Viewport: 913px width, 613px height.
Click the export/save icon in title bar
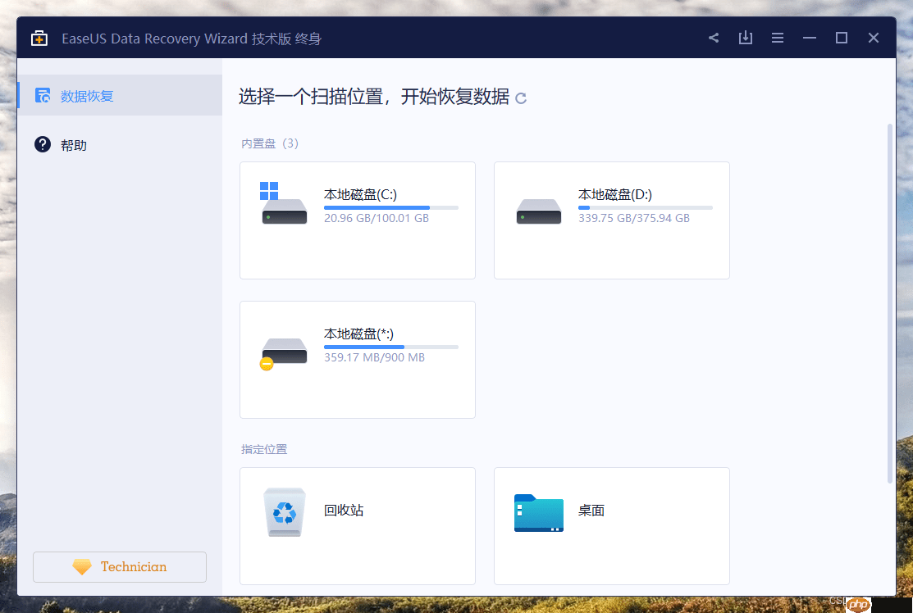745,37
